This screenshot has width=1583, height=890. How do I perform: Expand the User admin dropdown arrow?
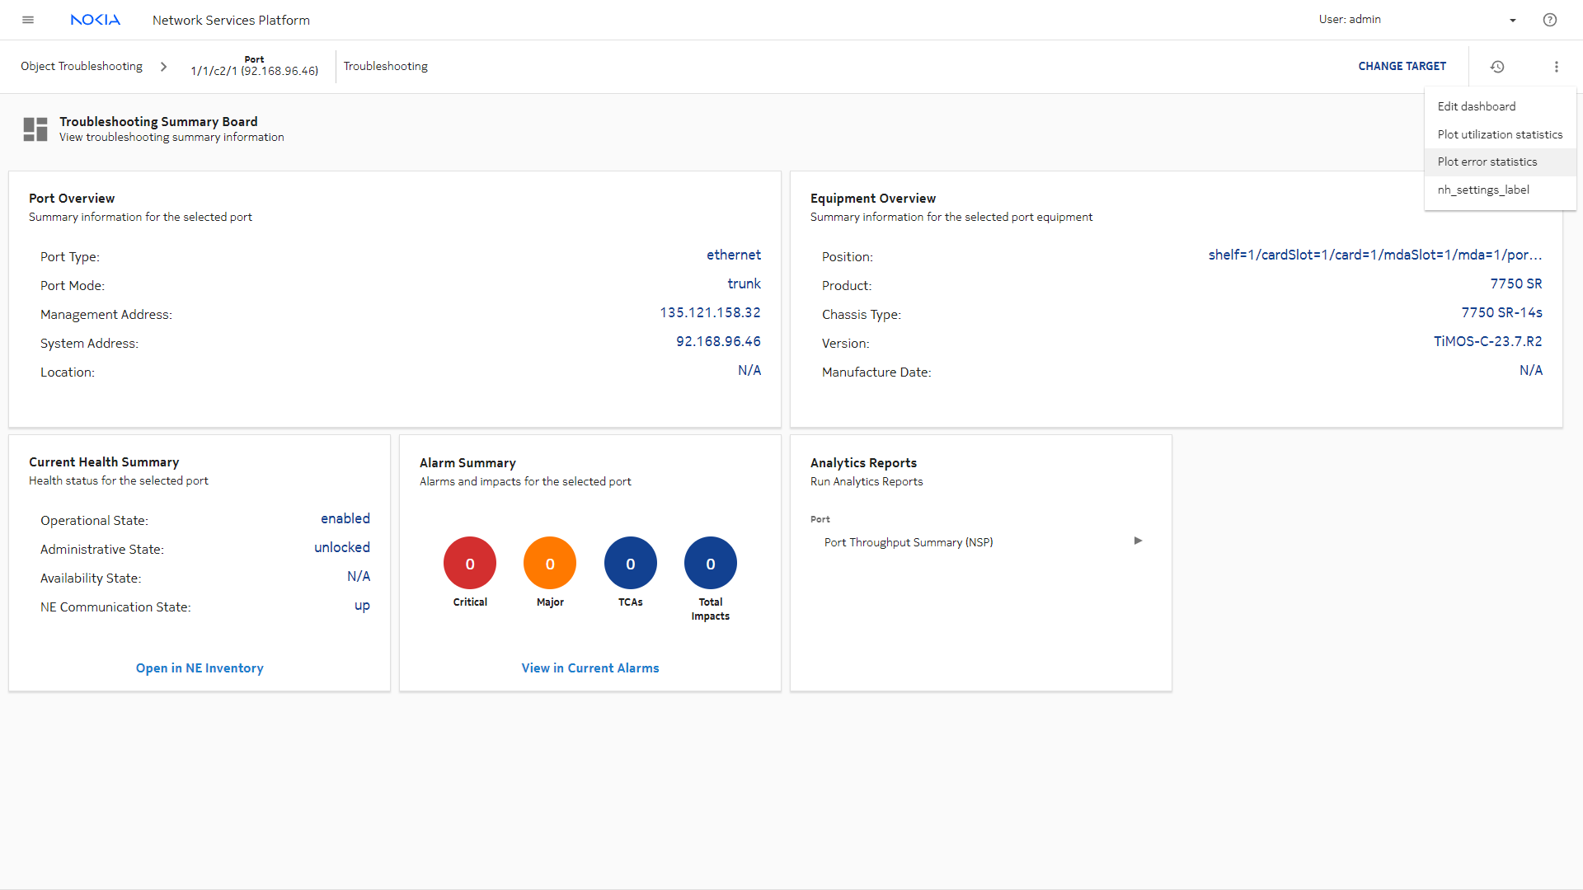point(1513,21)
